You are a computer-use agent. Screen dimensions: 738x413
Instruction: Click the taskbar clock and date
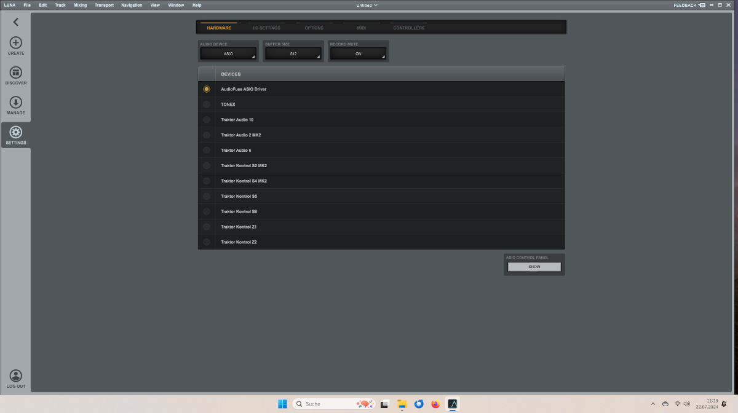click(x=707, y=404)
